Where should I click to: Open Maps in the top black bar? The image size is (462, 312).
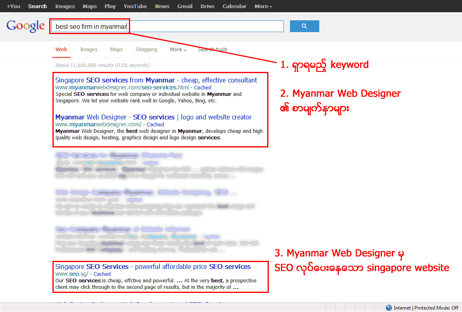pos(89,6)
